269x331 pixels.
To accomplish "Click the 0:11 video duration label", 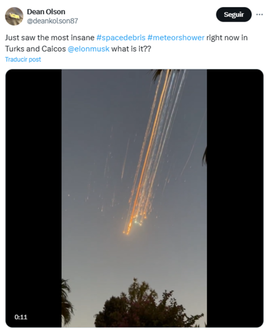I will coord(21,317).
